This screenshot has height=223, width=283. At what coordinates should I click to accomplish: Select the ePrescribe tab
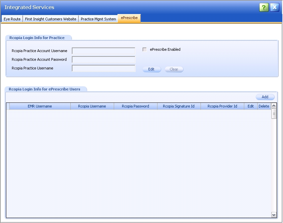coord(129,18)
